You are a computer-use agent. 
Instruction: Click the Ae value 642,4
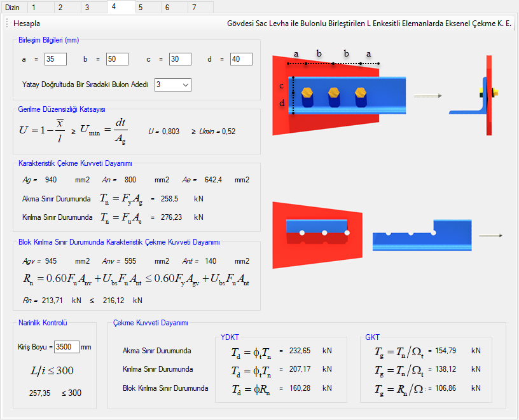click(x=213, y=180)
